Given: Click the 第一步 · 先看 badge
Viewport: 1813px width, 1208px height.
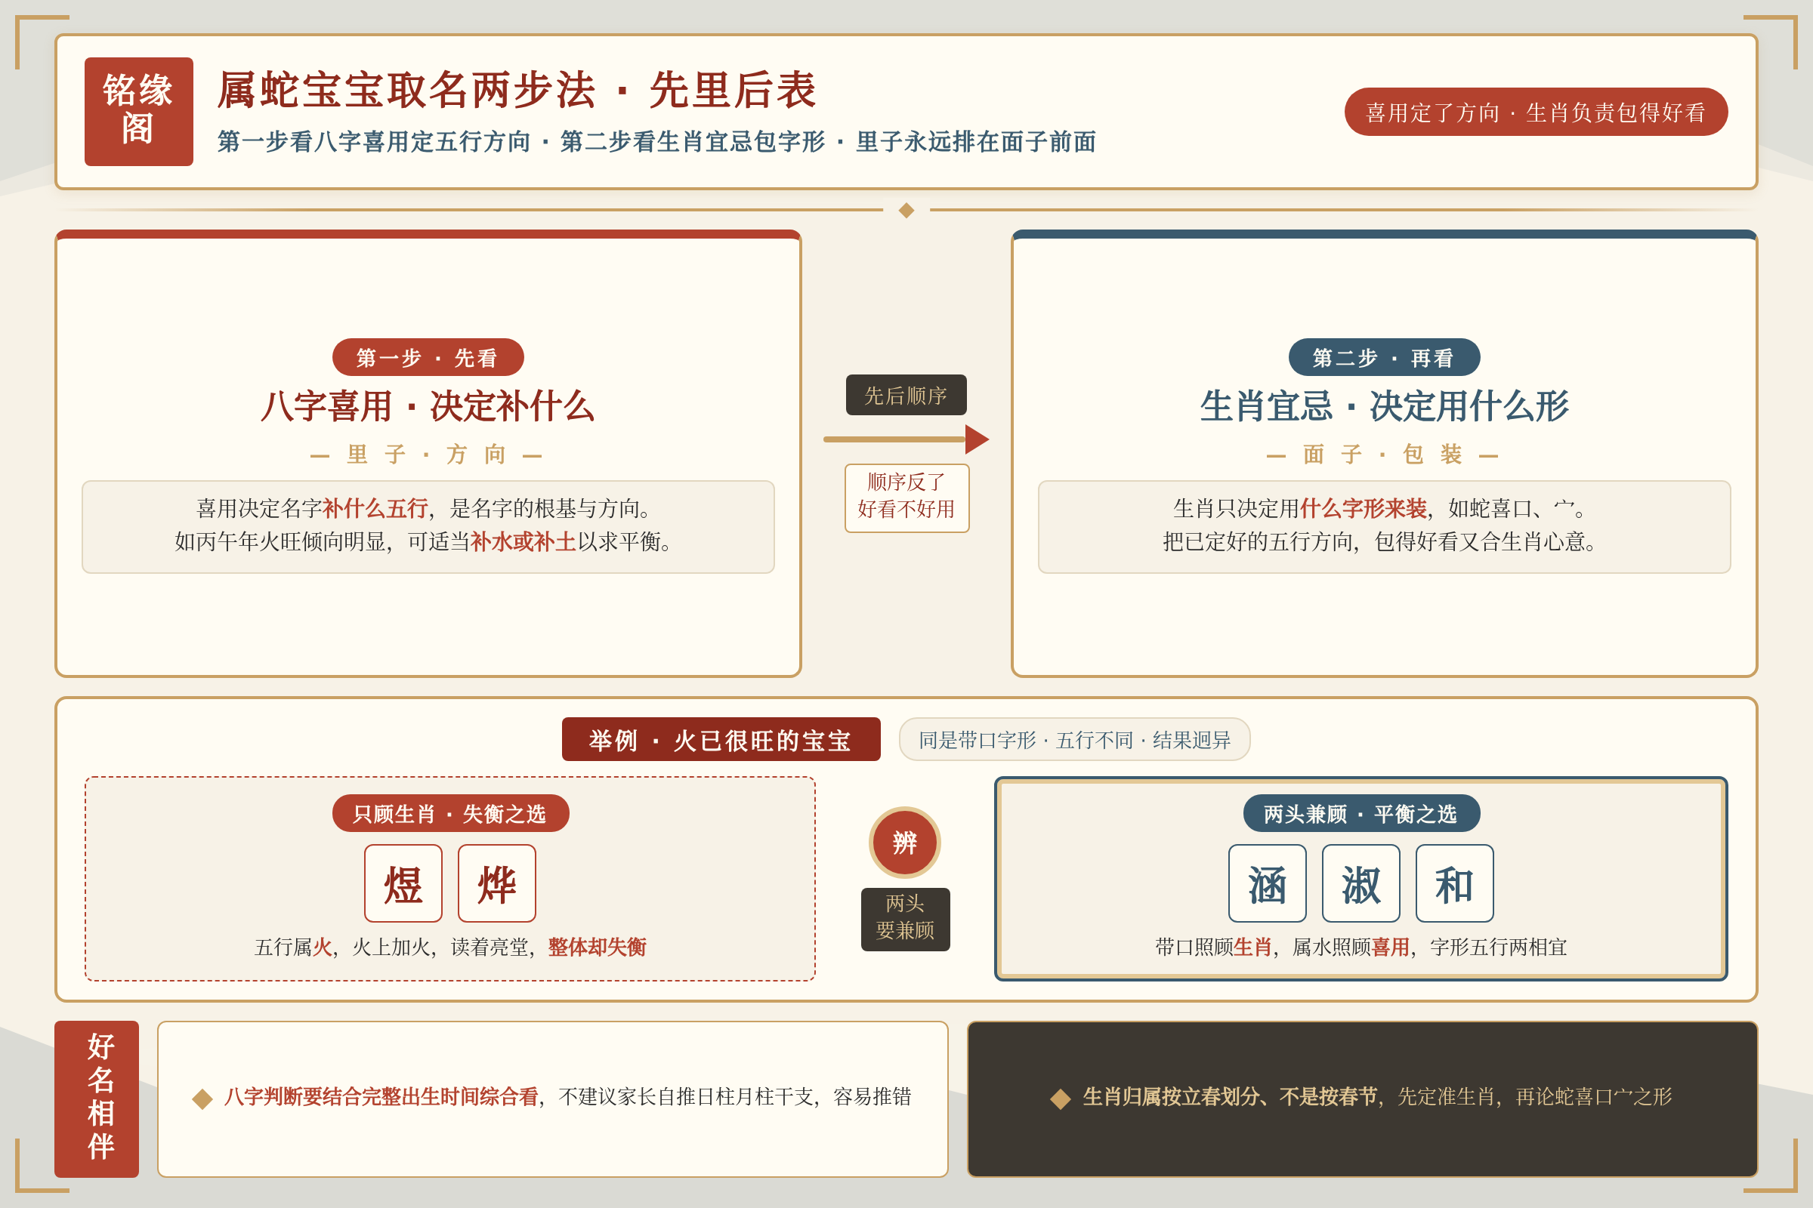Looking at the screenshot, I should pos(428,357).
